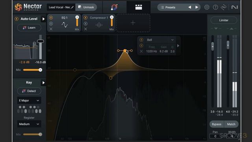This screenshot has height=142, width=252.
Task: Go to previous preset arrow
Action: (x=190, y=7)
